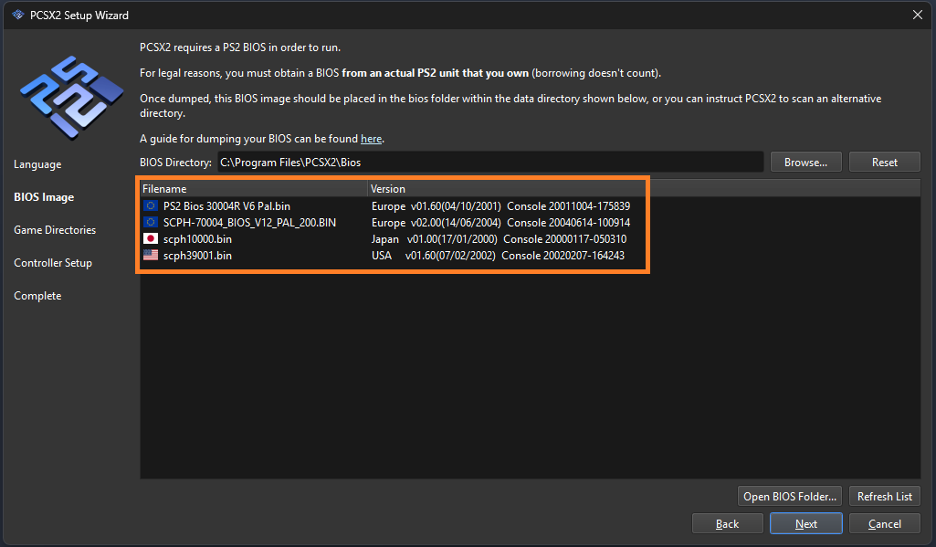Click Japan flag beside scph10000.bin

151,239
